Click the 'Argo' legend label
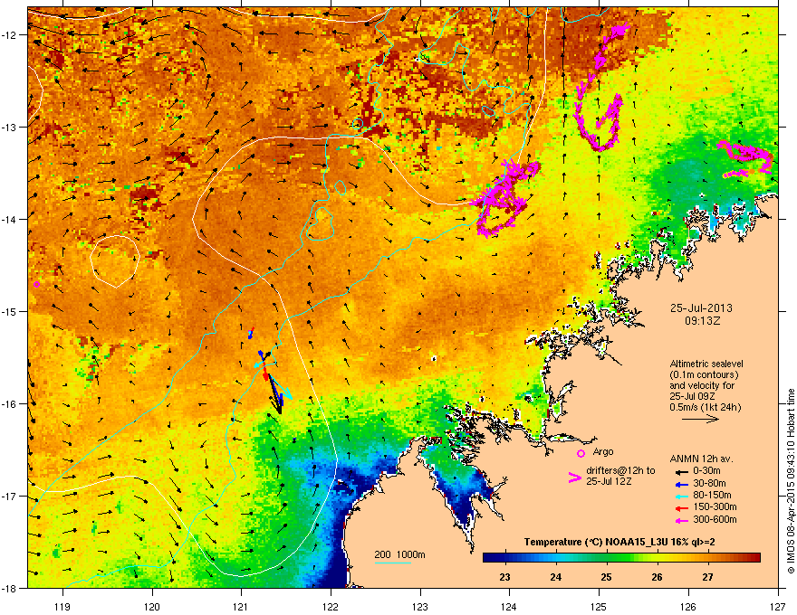 (603, 451)
